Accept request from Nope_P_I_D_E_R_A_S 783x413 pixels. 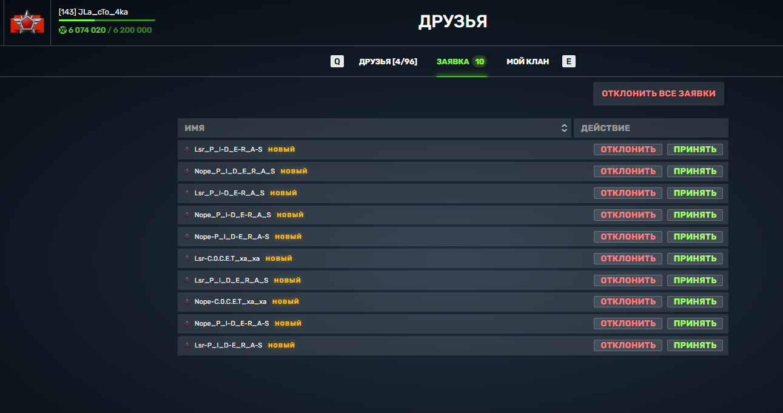coord(695,171)
